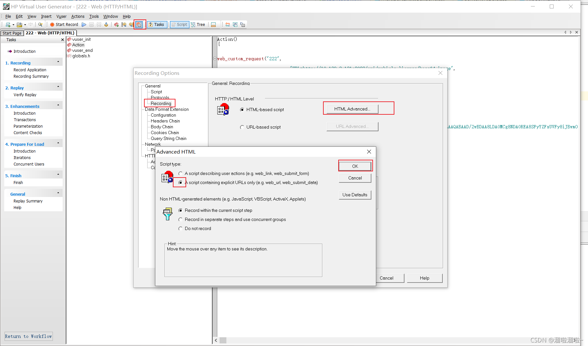The width and height of the screenshot is (588, 346).
Task: Click the Find magnifier toolbar icon
Action: point(40,25)
